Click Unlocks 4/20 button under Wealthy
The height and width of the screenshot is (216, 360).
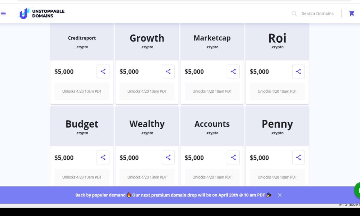click(x=147, y=177)
